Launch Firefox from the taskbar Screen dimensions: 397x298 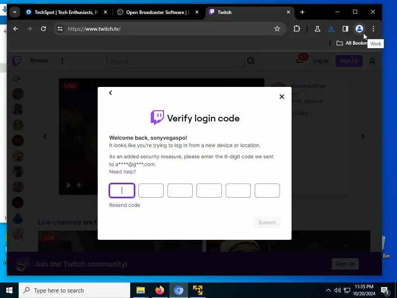159,290
